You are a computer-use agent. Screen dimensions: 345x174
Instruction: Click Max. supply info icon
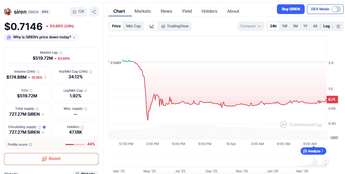coord(86,109)
